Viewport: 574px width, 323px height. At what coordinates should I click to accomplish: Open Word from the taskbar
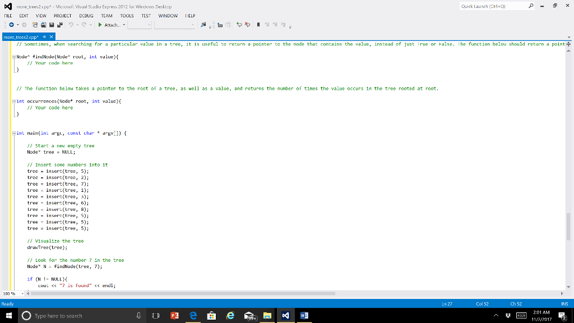303,315
